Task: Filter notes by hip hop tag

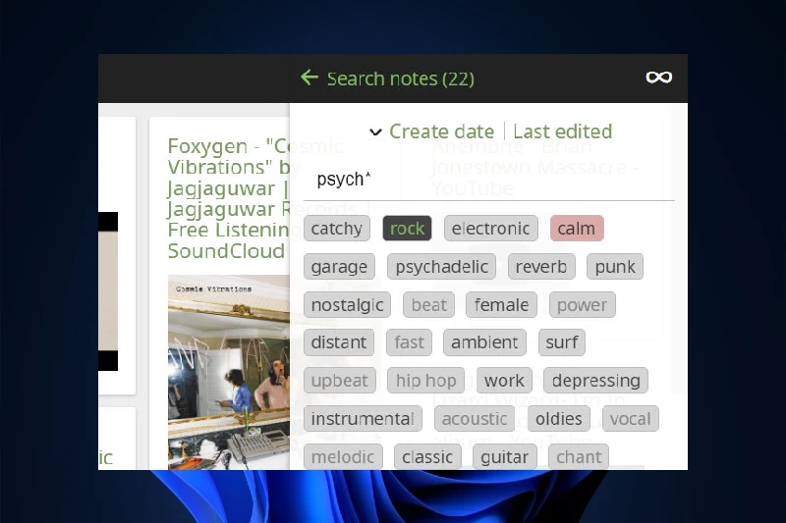Action: (x=426, y=381)
